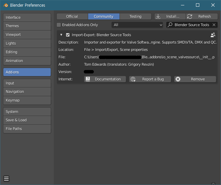
Task: Click the Report a Bug globe icon
Action: click(133, 79)
